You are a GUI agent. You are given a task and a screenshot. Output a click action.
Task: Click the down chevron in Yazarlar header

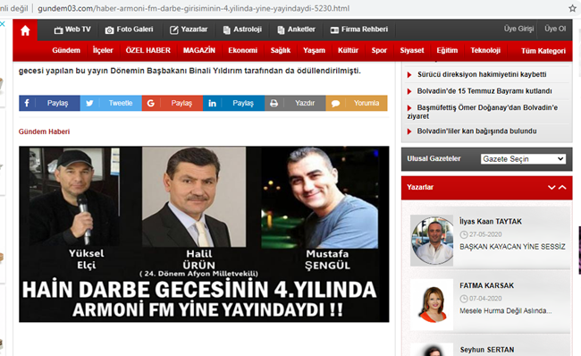[x=552, y=187]
